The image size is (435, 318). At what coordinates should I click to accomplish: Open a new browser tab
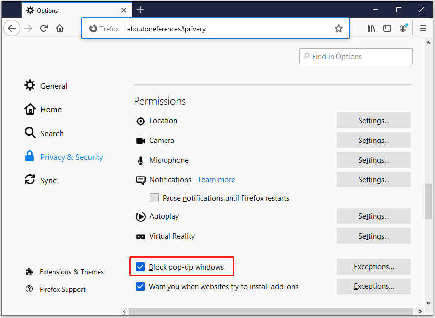(x=141, y=10)
